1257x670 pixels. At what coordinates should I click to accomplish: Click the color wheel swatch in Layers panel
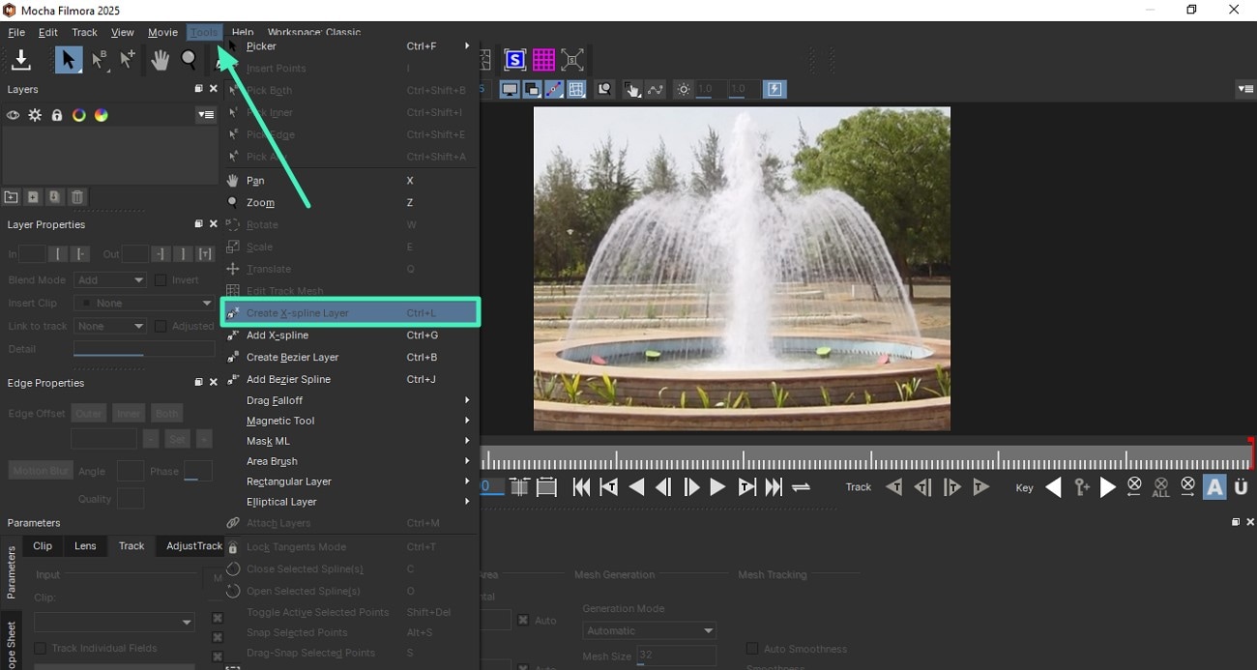[101, 114]
